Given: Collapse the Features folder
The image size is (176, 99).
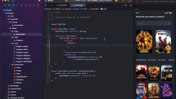Looking at the screenshot, I should (x=6, y=19).
